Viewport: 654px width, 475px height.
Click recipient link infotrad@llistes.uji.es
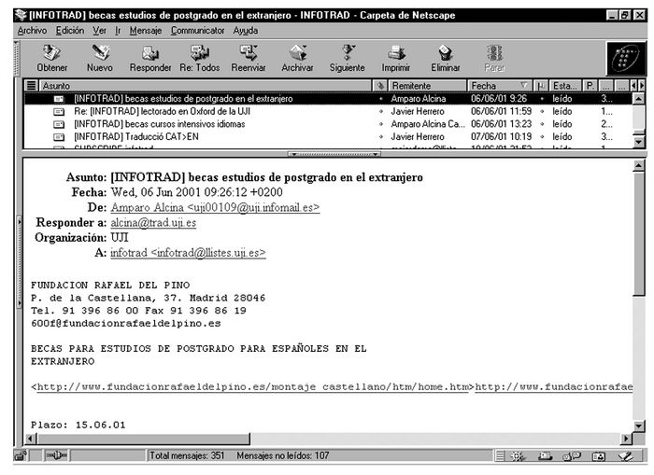[x=188, y=253]
